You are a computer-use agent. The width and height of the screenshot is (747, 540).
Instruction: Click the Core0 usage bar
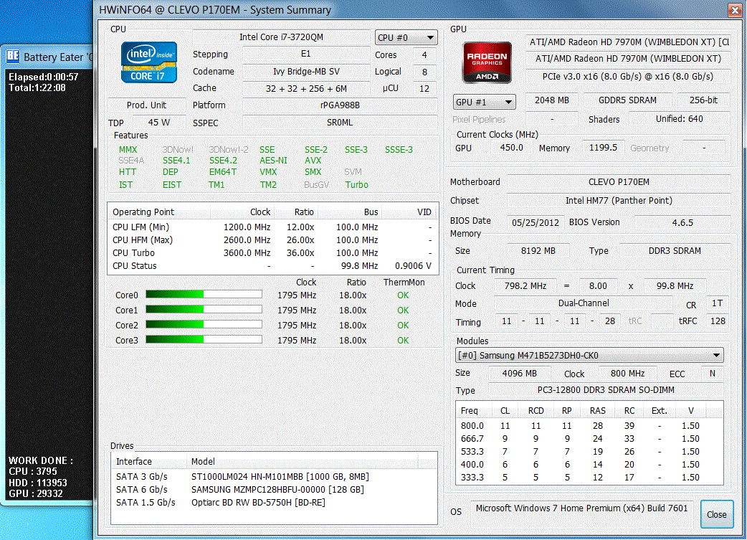click(x=204, y=295)
